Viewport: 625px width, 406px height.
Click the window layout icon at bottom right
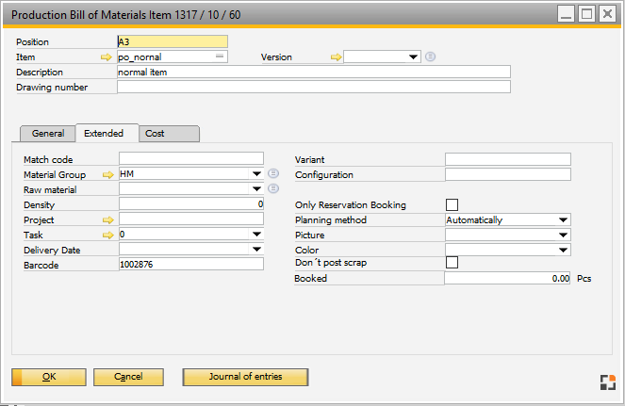pyautogui.click(x=606, y=382)
